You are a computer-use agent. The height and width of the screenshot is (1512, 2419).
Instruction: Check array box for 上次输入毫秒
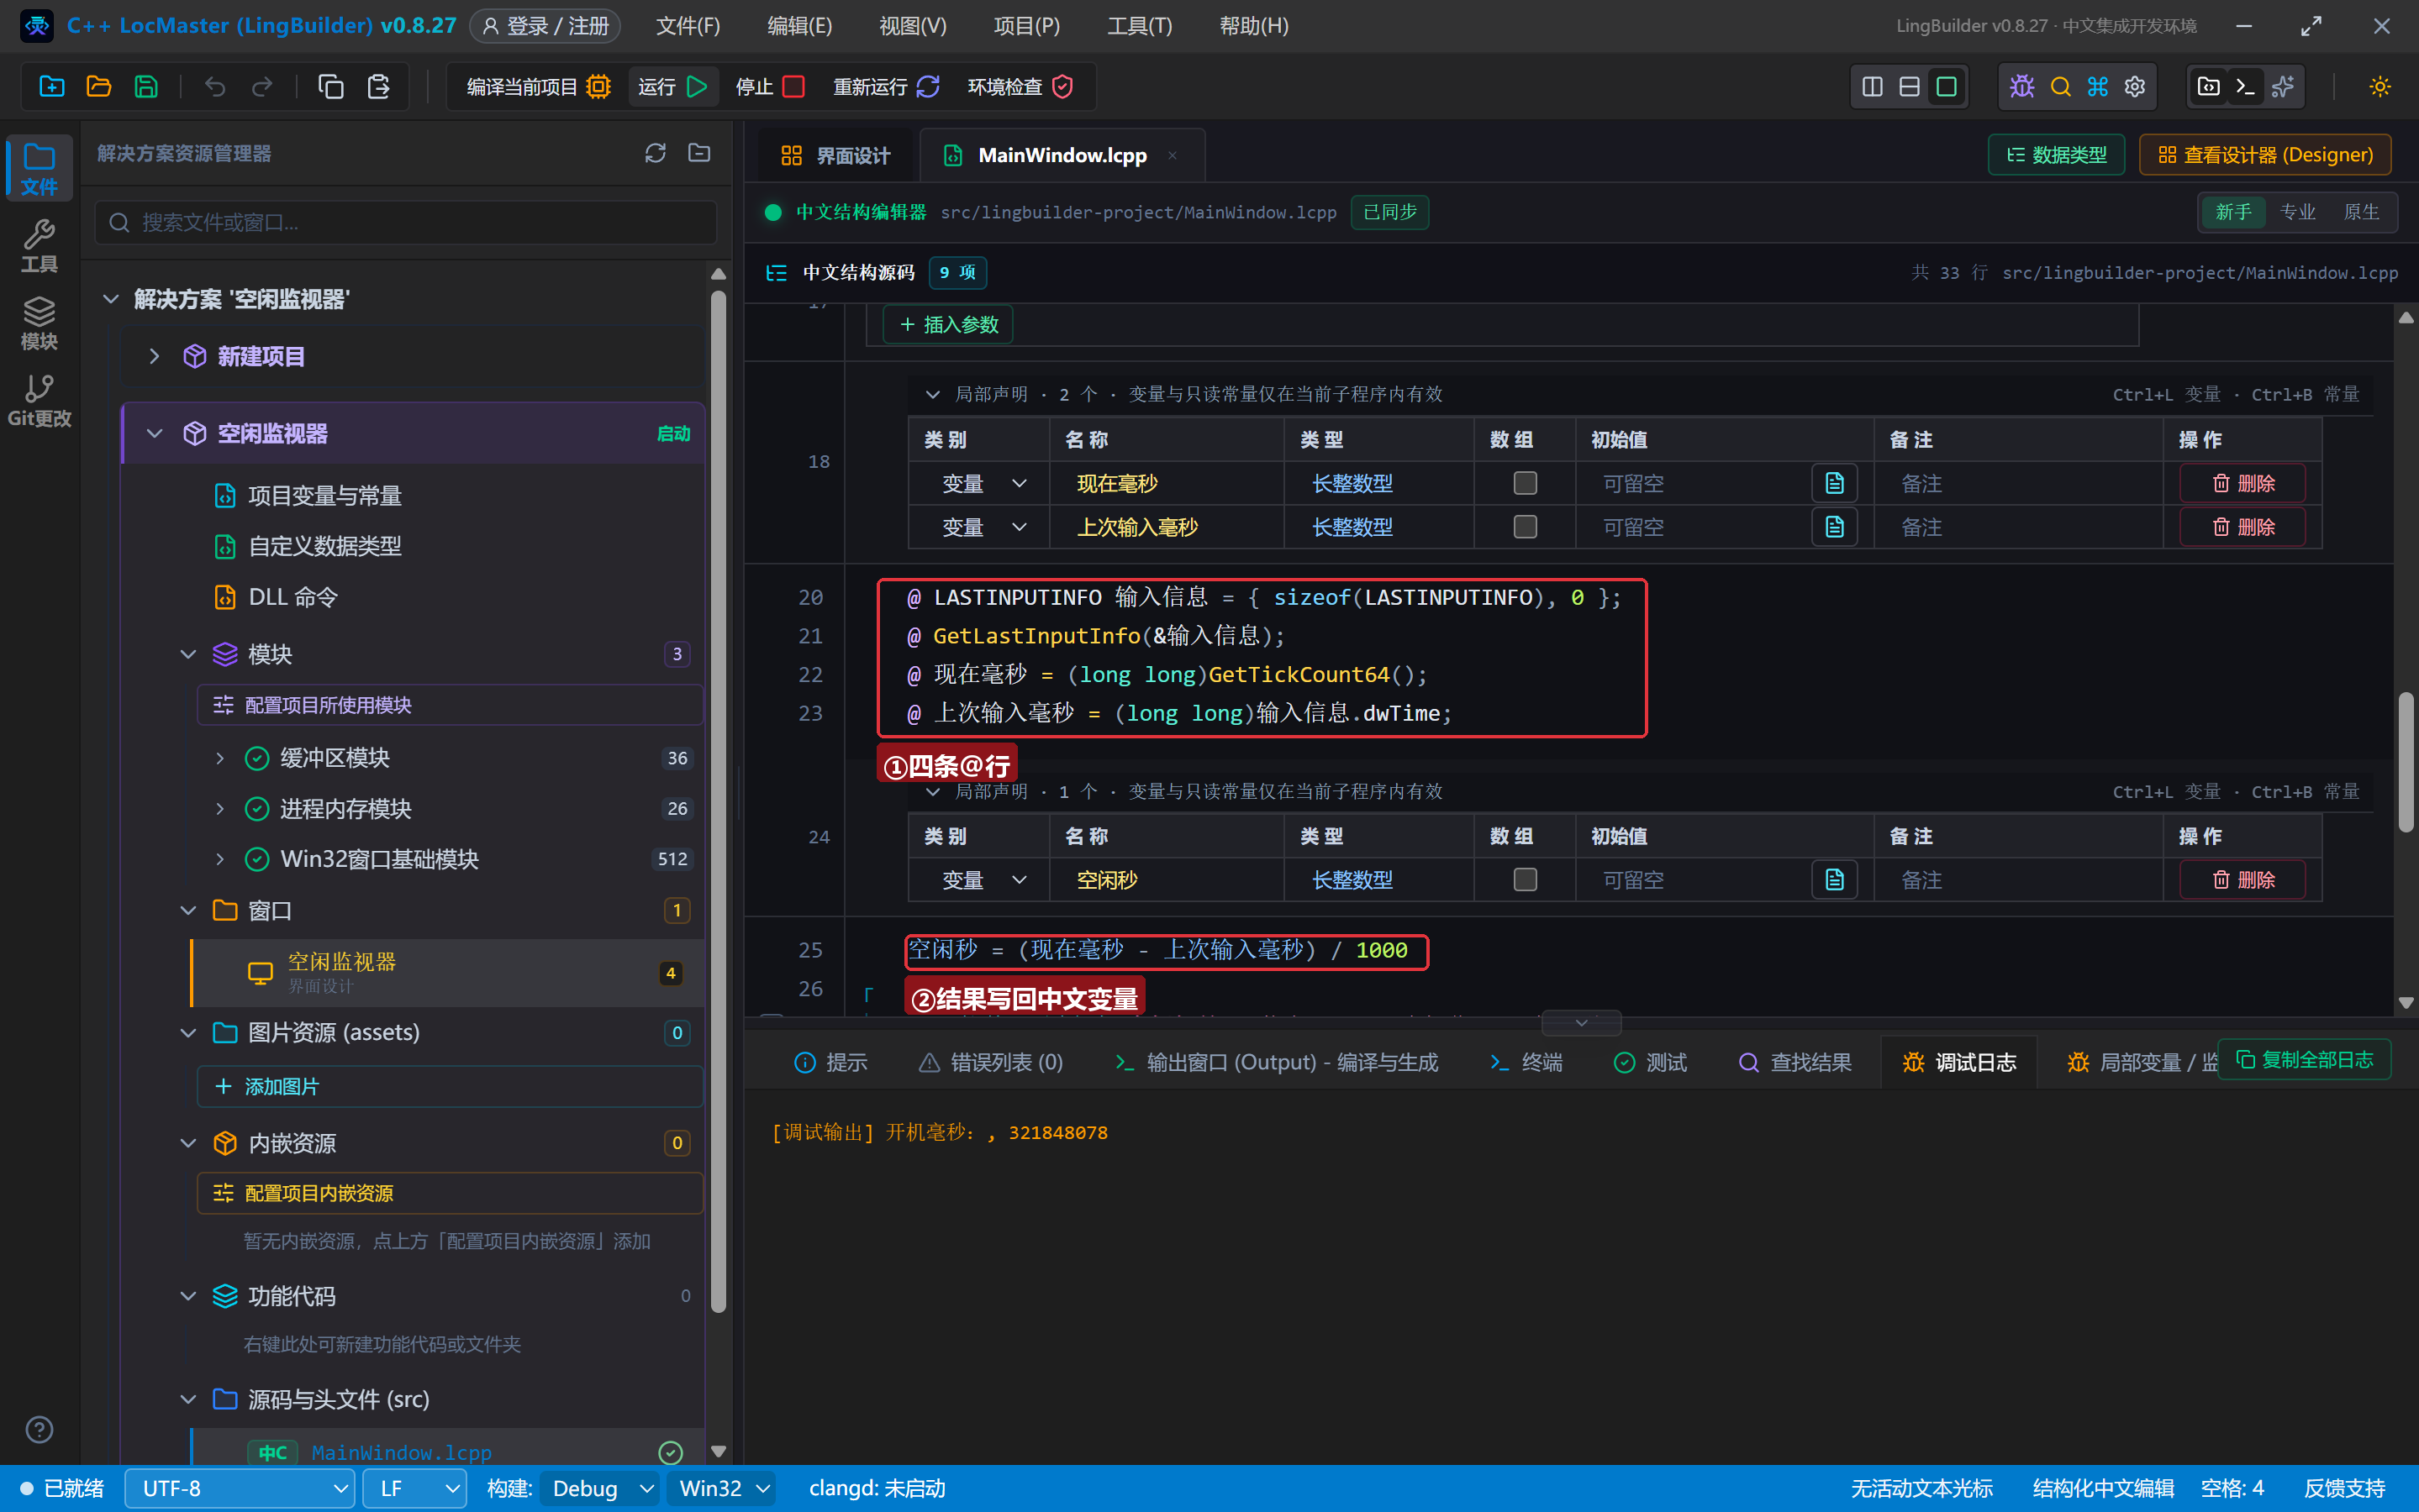(1525, 527)
